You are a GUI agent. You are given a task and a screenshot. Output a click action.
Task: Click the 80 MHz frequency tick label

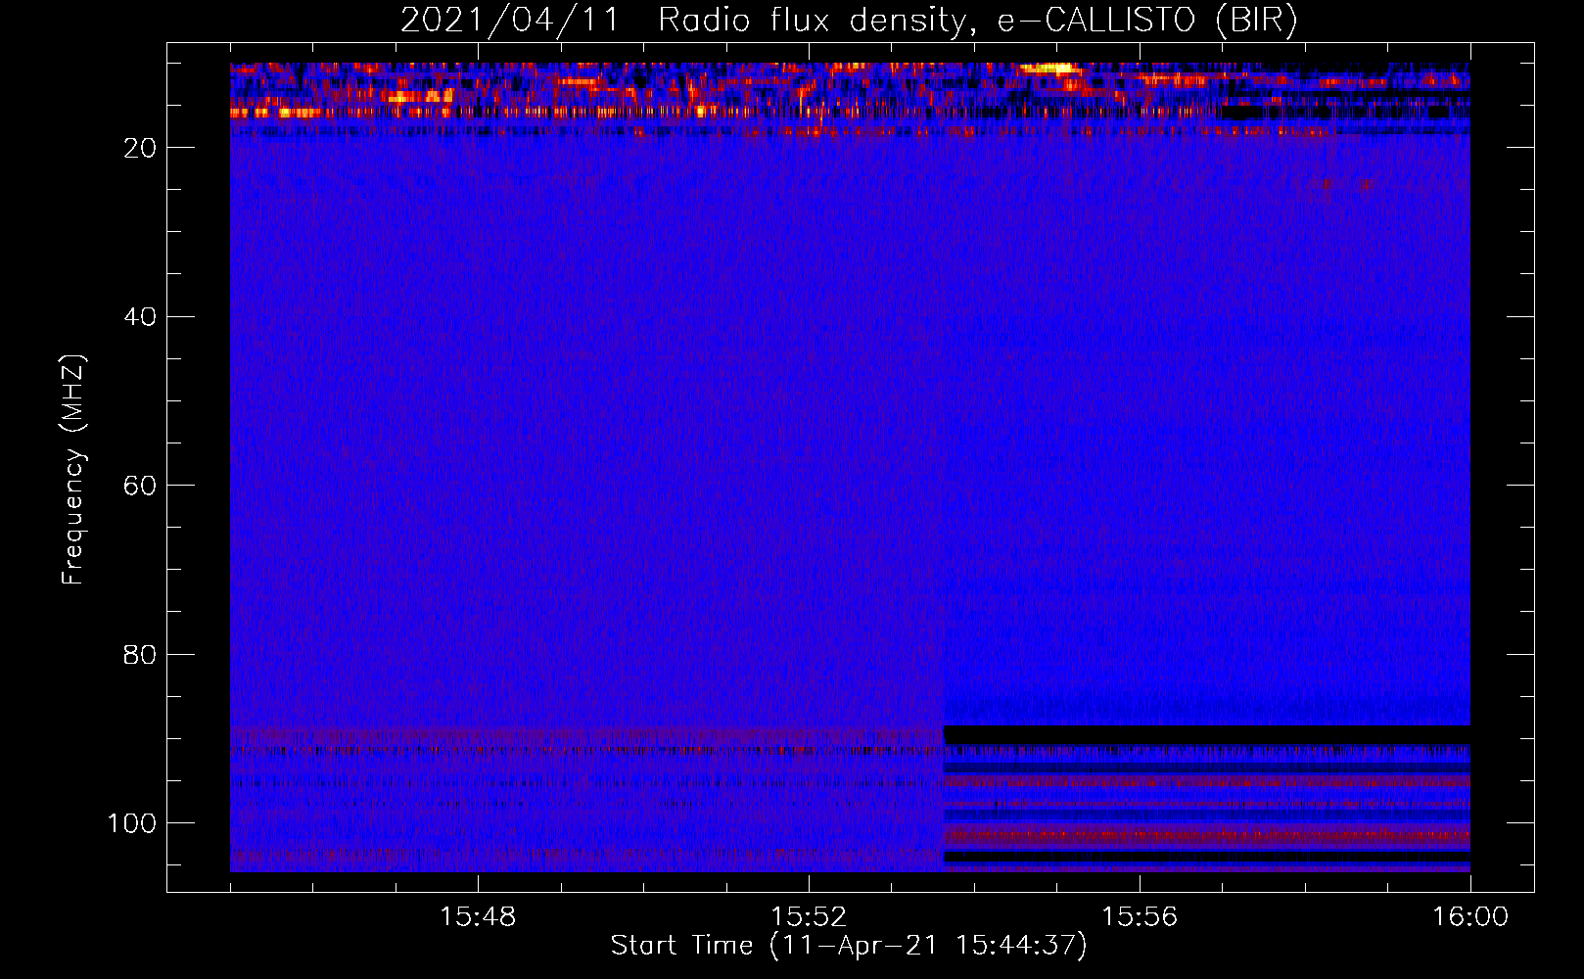[140, 655]
